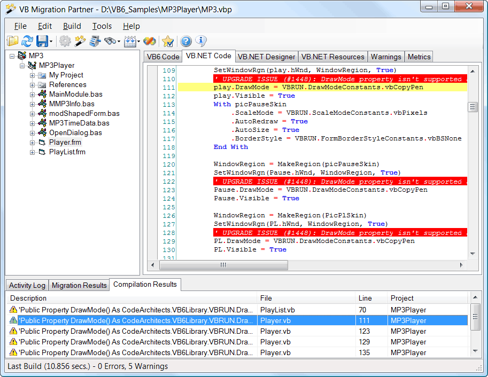Switch to the VB.NET Designer tab
The image size is (488, 377).
click(x=266, y=57)
